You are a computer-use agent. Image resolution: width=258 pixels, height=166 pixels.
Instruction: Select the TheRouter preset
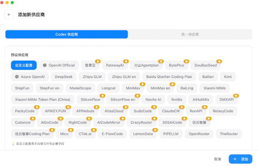click(229, 134)
